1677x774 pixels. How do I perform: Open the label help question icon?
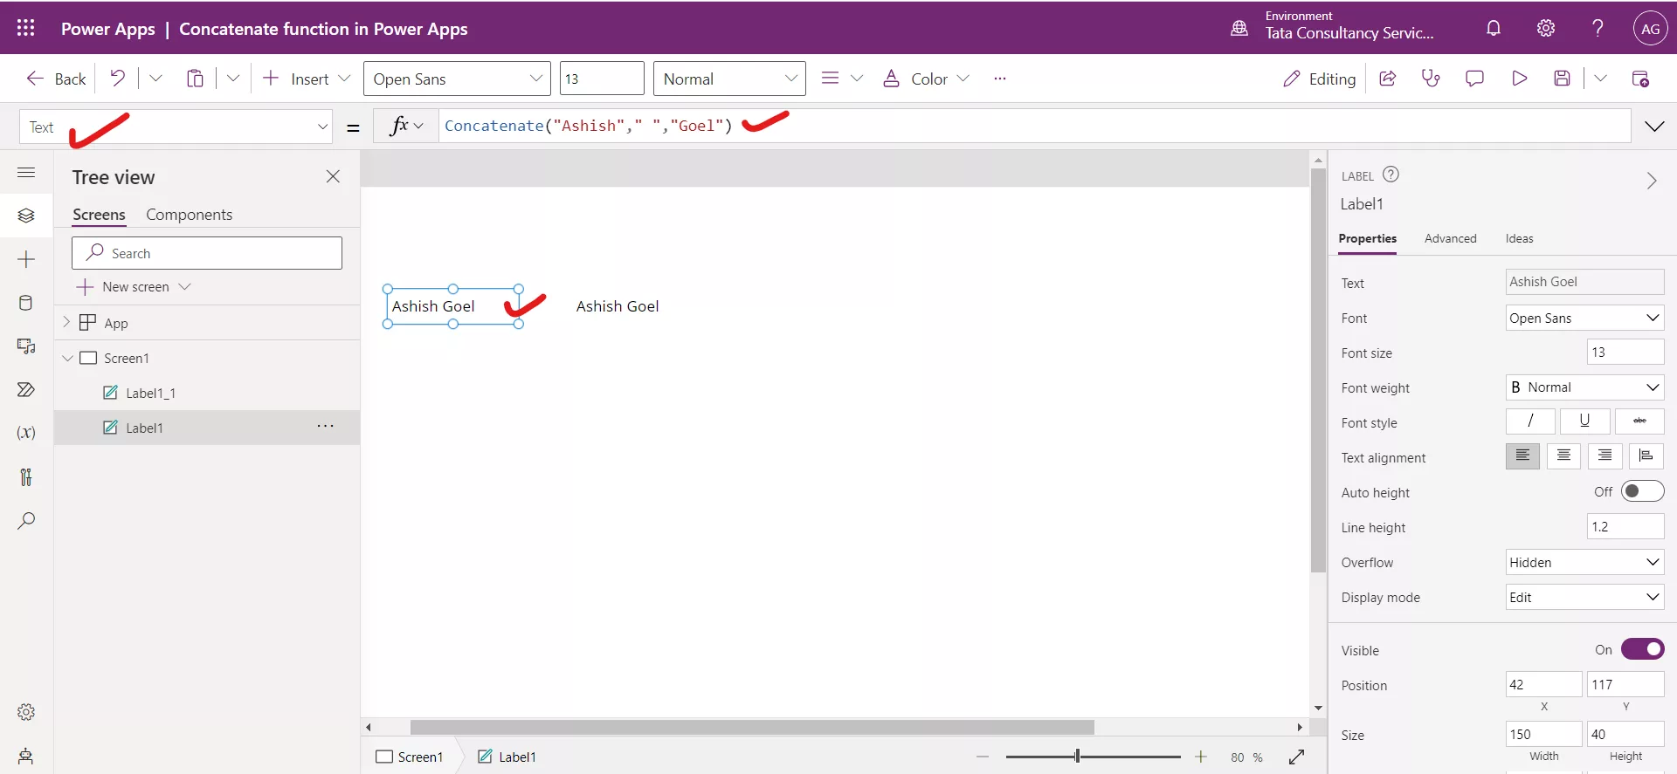(1391, 175)
